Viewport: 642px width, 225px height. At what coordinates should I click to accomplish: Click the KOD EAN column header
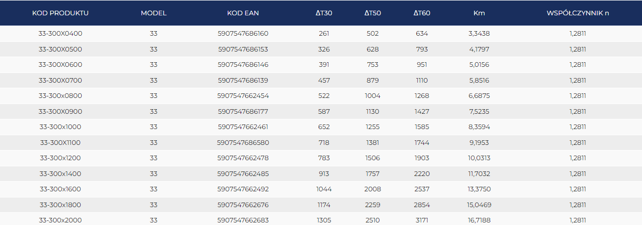243,13
